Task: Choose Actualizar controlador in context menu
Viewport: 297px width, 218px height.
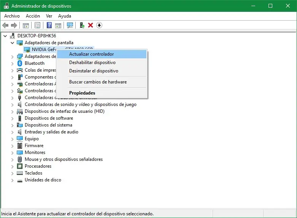Action: (102, 54)
